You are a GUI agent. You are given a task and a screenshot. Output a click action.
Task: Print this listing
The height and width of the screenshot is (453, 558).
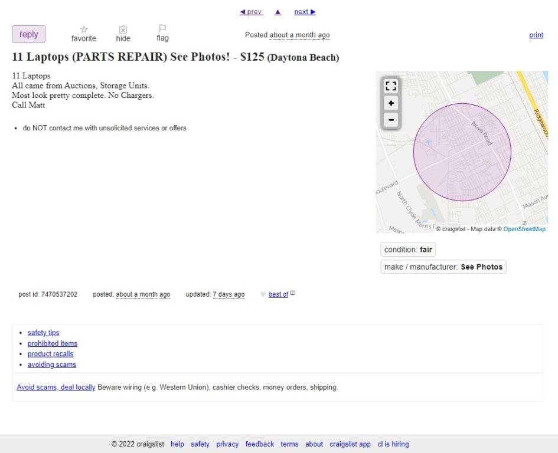pyautogui.click(x=536, y=35)
